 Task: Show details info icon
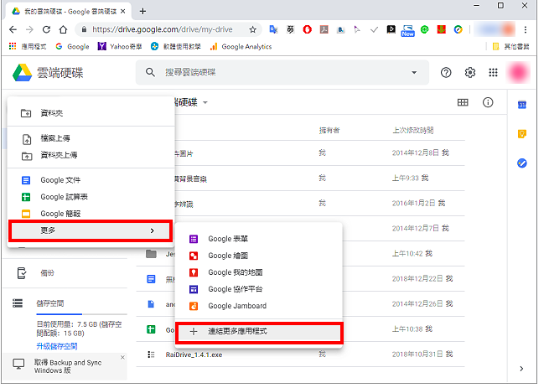tap(488, 102)
